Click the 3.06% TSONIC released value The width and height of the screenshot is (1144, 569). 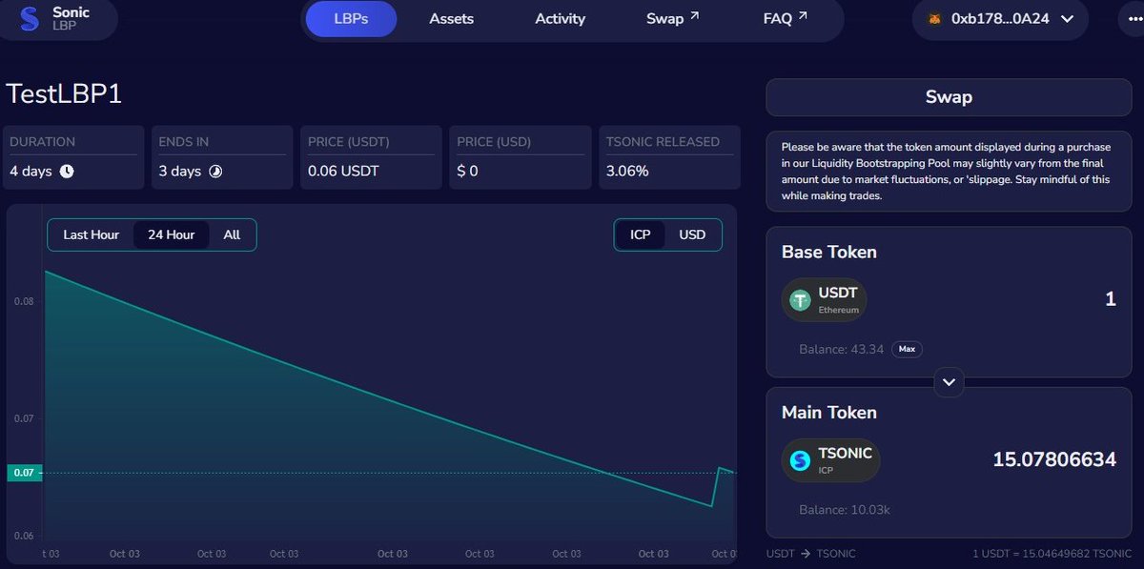[x=627, y=172]
